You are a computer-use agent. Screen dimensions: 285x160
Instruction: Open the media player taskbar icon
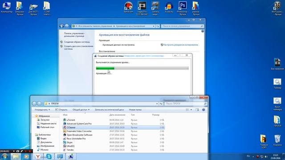[x=27, y=156]
